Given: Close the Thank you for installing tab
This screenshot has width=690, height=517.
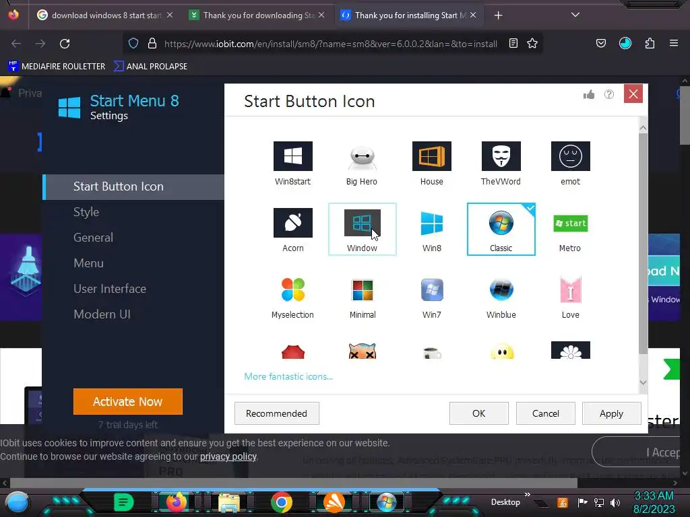Looking at the screenshot, I should [x=473, y=15].
